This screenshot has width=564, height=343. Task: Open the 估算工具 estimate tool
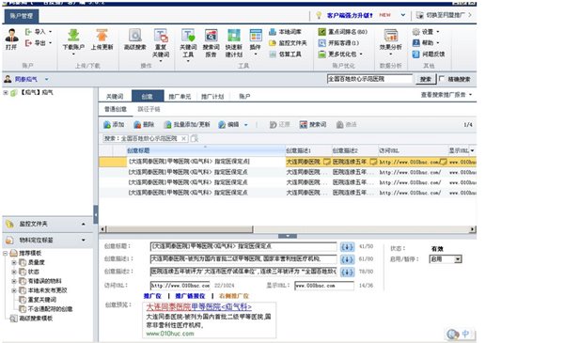(x=286, y=55)
